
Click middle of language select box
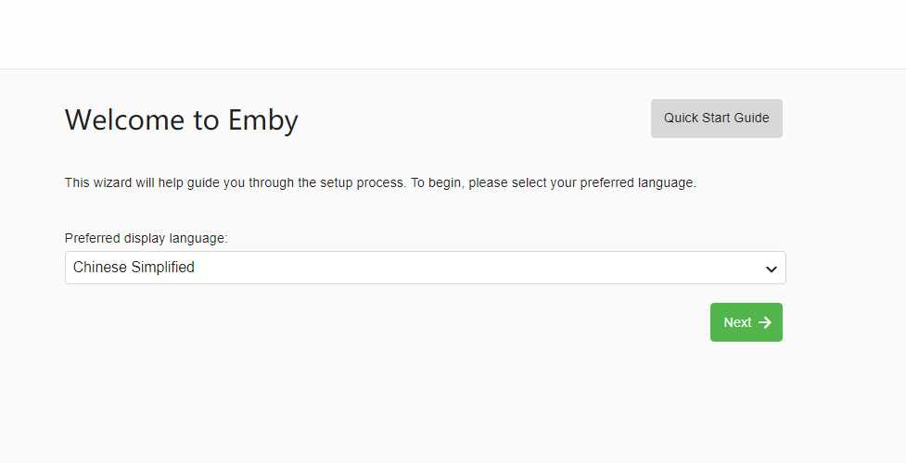(x=425, y=268)
